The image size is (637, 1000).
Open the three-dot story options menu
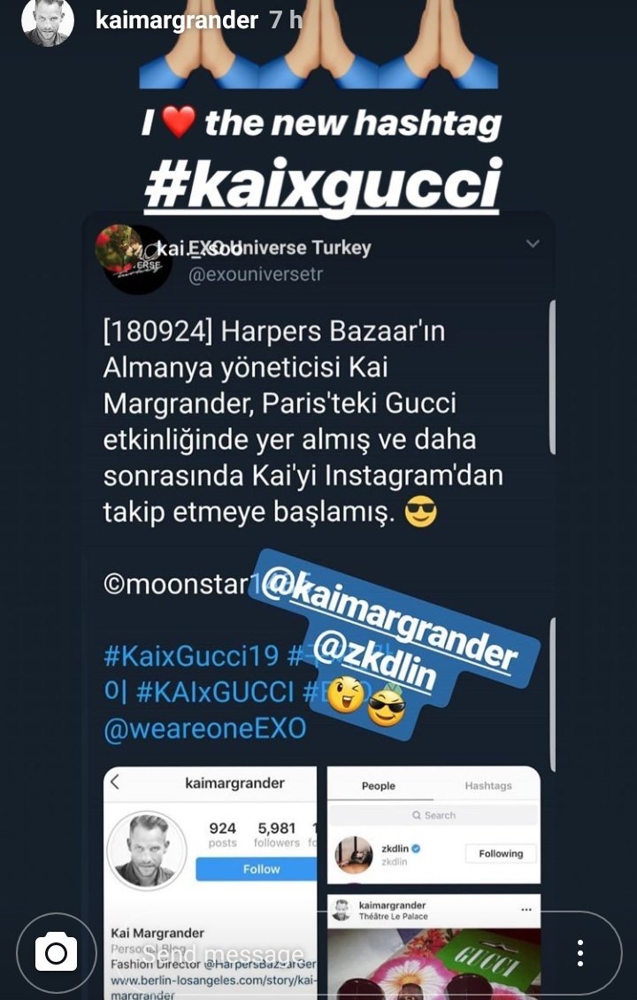pyautogui.click(x=579, y=953)
